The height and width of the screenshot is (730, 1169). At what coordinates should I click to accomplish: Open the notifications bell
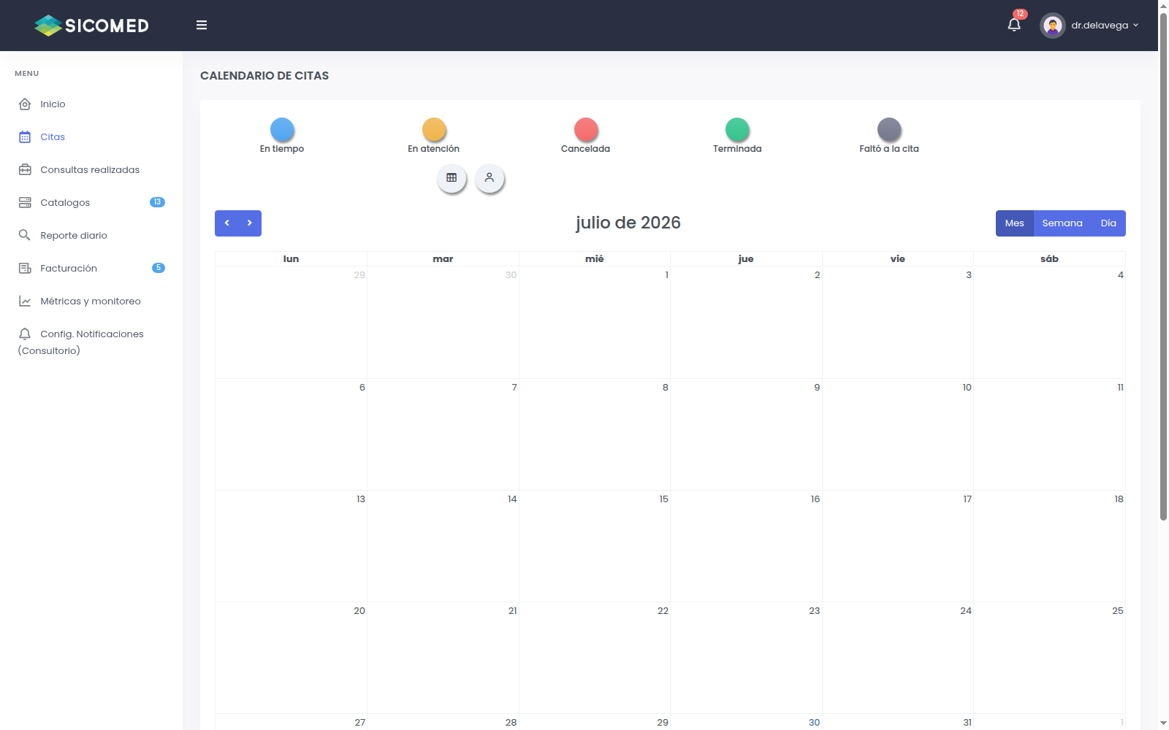point(1014,26)
